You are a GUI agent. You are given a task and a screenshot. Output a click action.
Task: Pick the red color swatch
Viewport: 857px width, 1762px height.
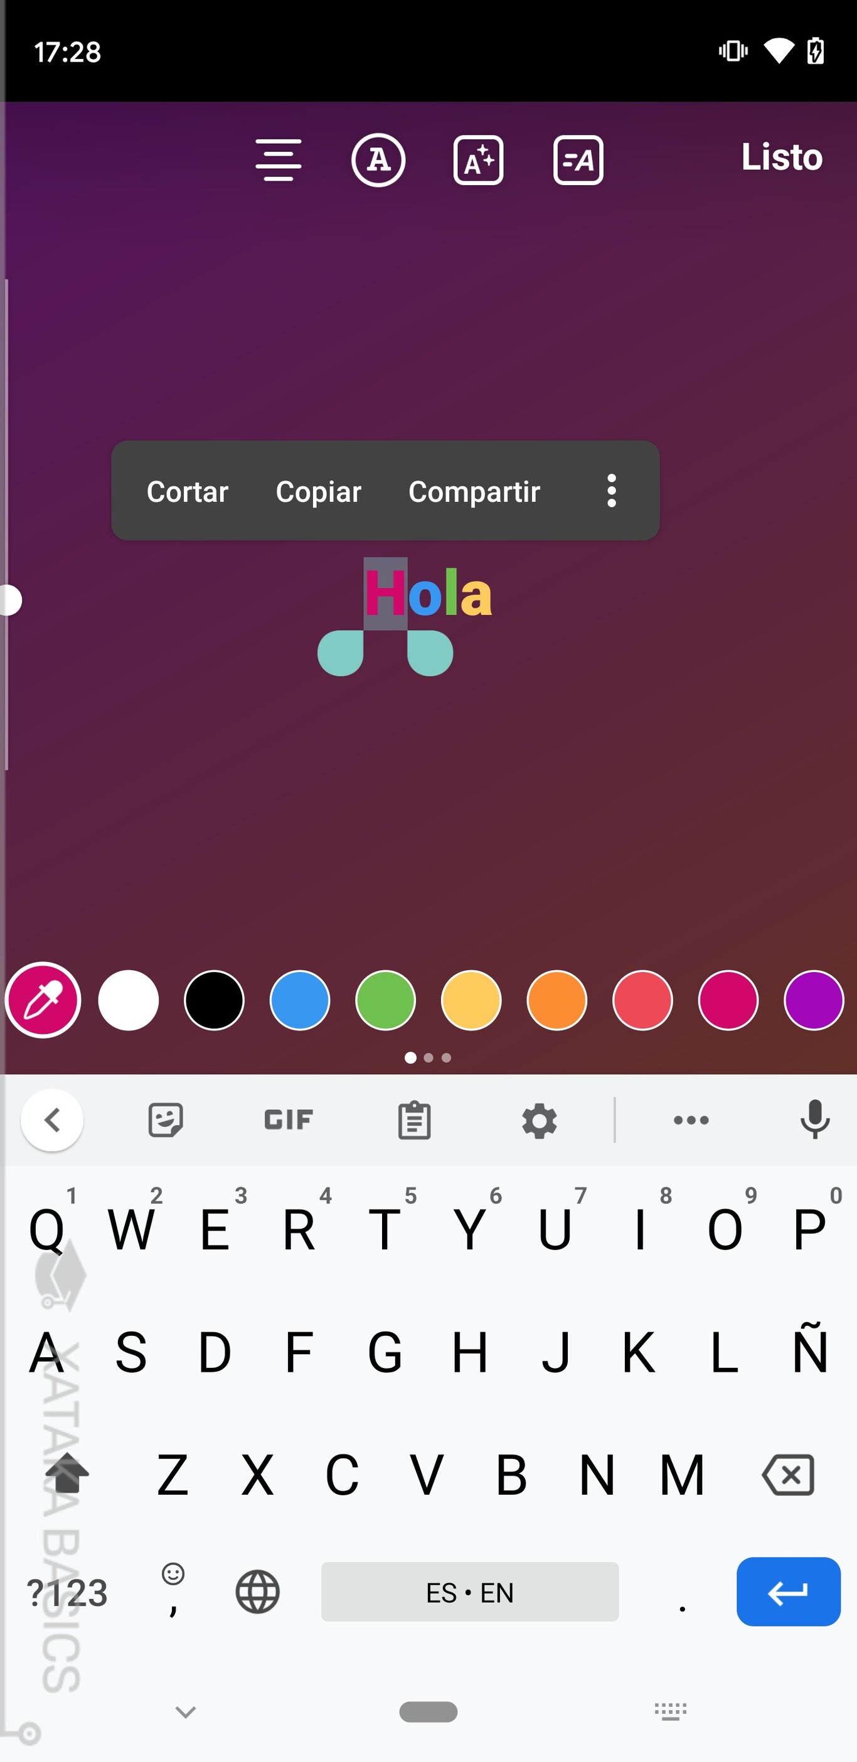[642, 1000]
